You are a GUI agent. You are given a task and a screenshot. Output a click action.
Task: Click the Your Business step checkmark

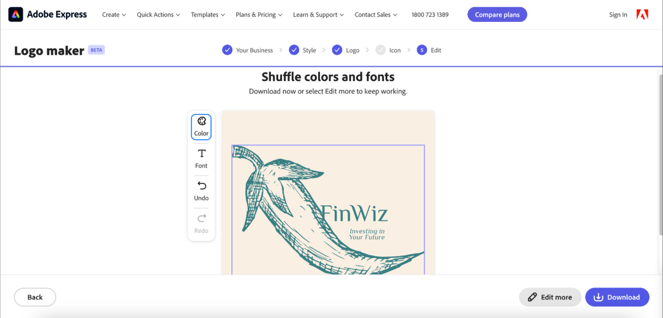click(x=227, y=50)
